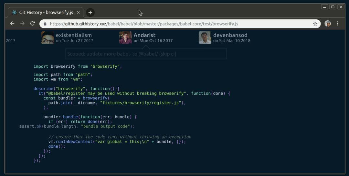Click the '// ensure that the code runs' comment

(120, 137)
